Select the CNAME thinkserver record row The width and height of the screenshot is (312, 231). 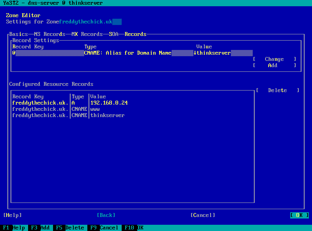point(133,115)
